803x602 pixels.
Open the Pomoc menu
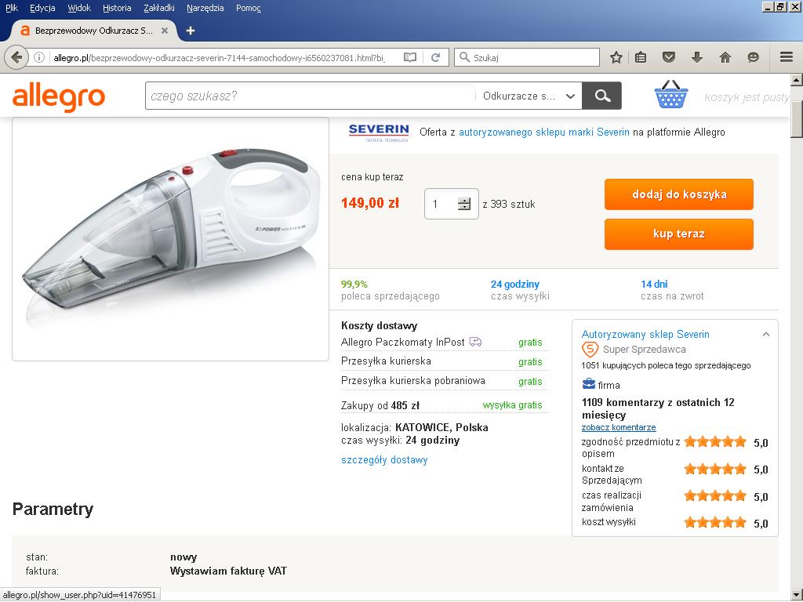click(x=249, y=8)
